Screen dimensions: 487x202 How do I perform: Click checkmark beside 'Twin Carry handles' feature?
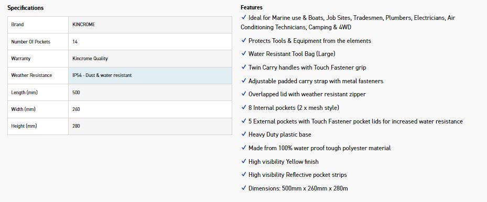[243, 67]
